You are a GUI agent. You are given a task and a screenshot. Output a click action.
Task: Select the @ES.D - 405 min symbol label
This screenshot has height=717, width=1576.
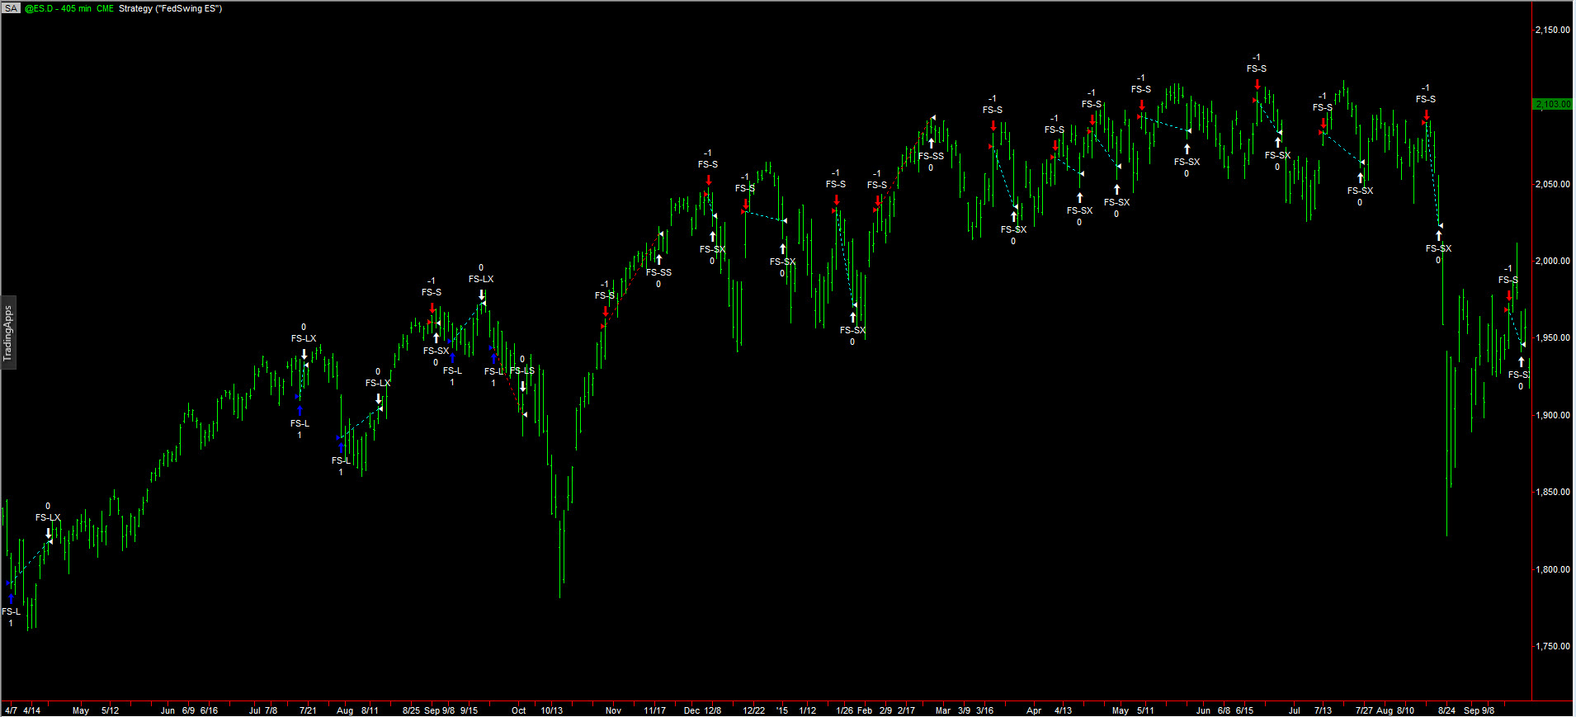point(58,8)
